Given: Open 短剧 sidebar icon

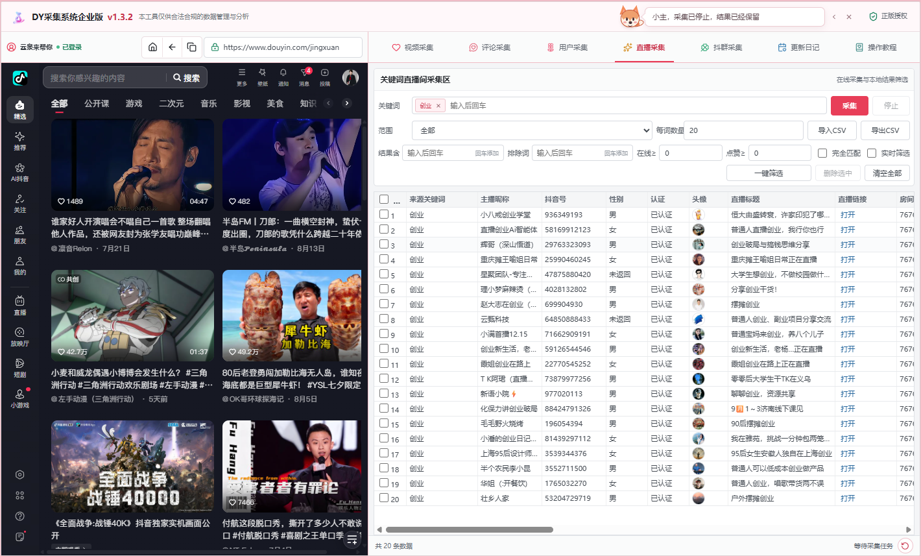Looking at the screenshot, I should pos(20,367).
